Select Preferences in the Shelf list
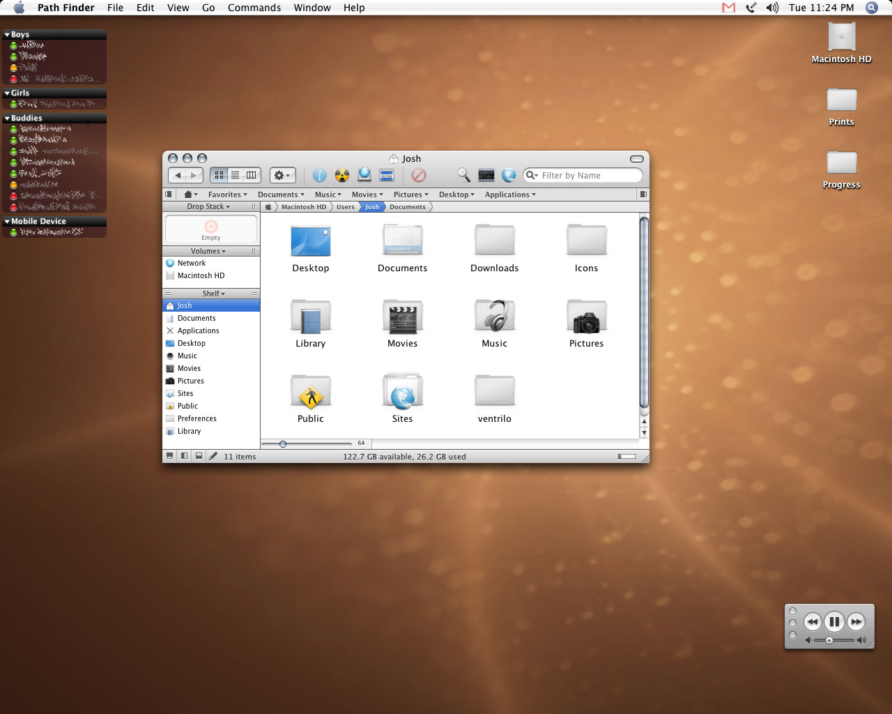 click(x=211, y=418)
